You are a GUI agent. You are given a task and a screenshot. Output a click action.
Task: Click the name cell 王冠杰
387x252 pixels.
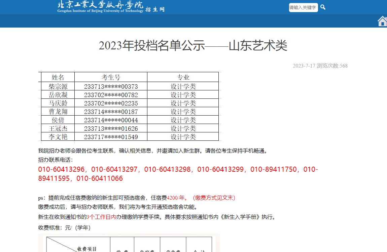pyautogui.click(x=58, y=128)
